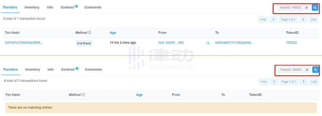
Task: Clear the TokenID 100023 filter with X
Action: tap(307, 70)
